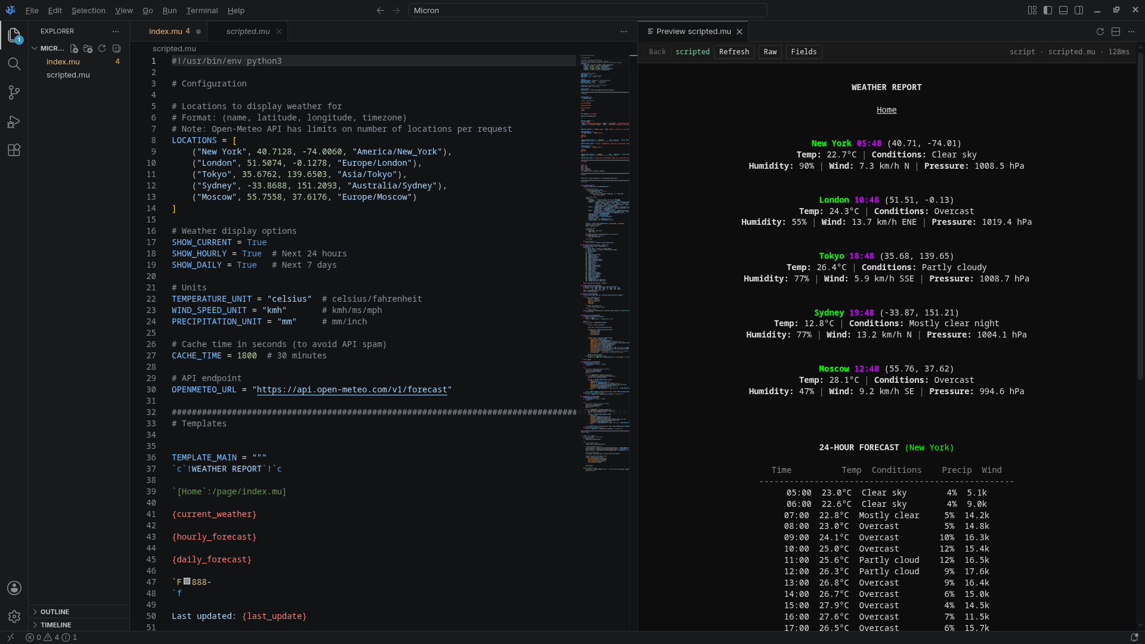
Task: Open the File menu
Action: (x=32, y=10)
